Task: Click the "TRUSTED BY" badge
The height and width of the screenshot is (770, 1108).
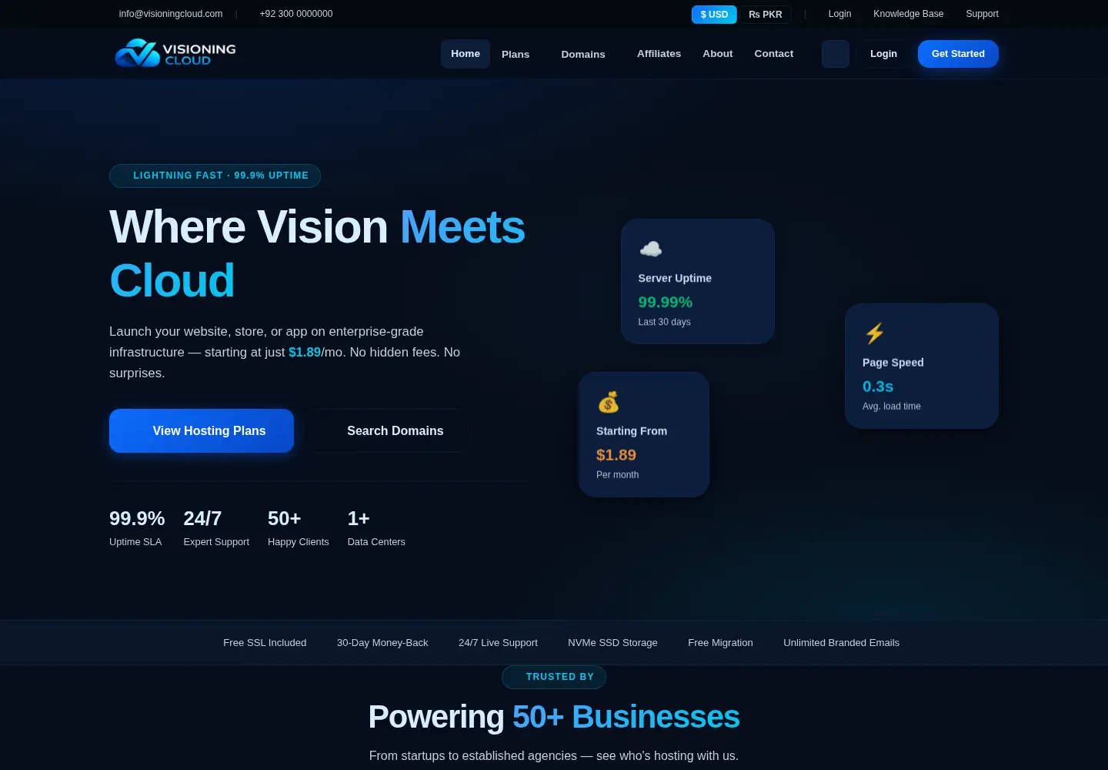Action: coord(554,677)
